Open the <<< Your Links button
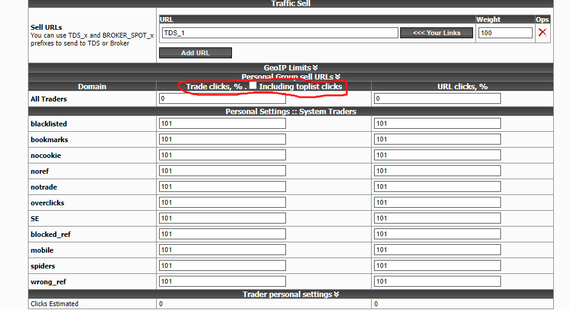This screenshot has height=311, width=569. [437, 33]
